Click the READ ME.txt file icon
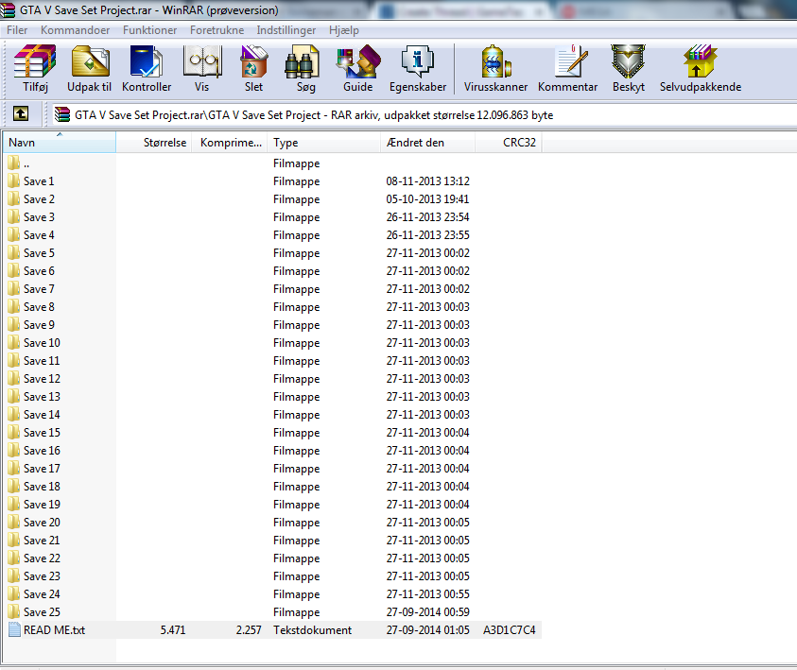This screenshot has width=797, height=670. pos(14,630)
